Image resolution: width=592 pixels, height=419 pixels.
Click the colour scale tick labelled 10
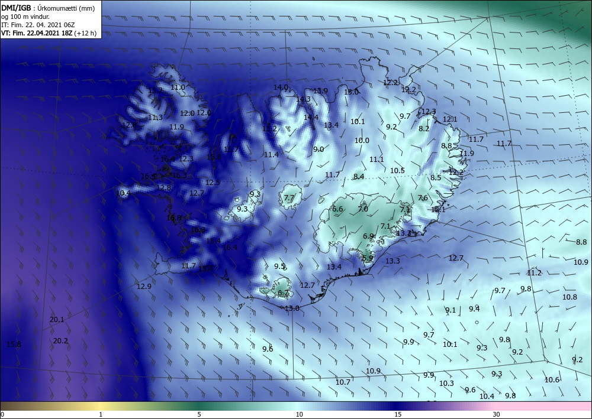pyautogui.click(x=299, y=415)
